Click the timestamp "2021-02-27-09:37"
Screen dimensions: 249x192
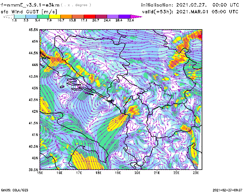[228, 190]
